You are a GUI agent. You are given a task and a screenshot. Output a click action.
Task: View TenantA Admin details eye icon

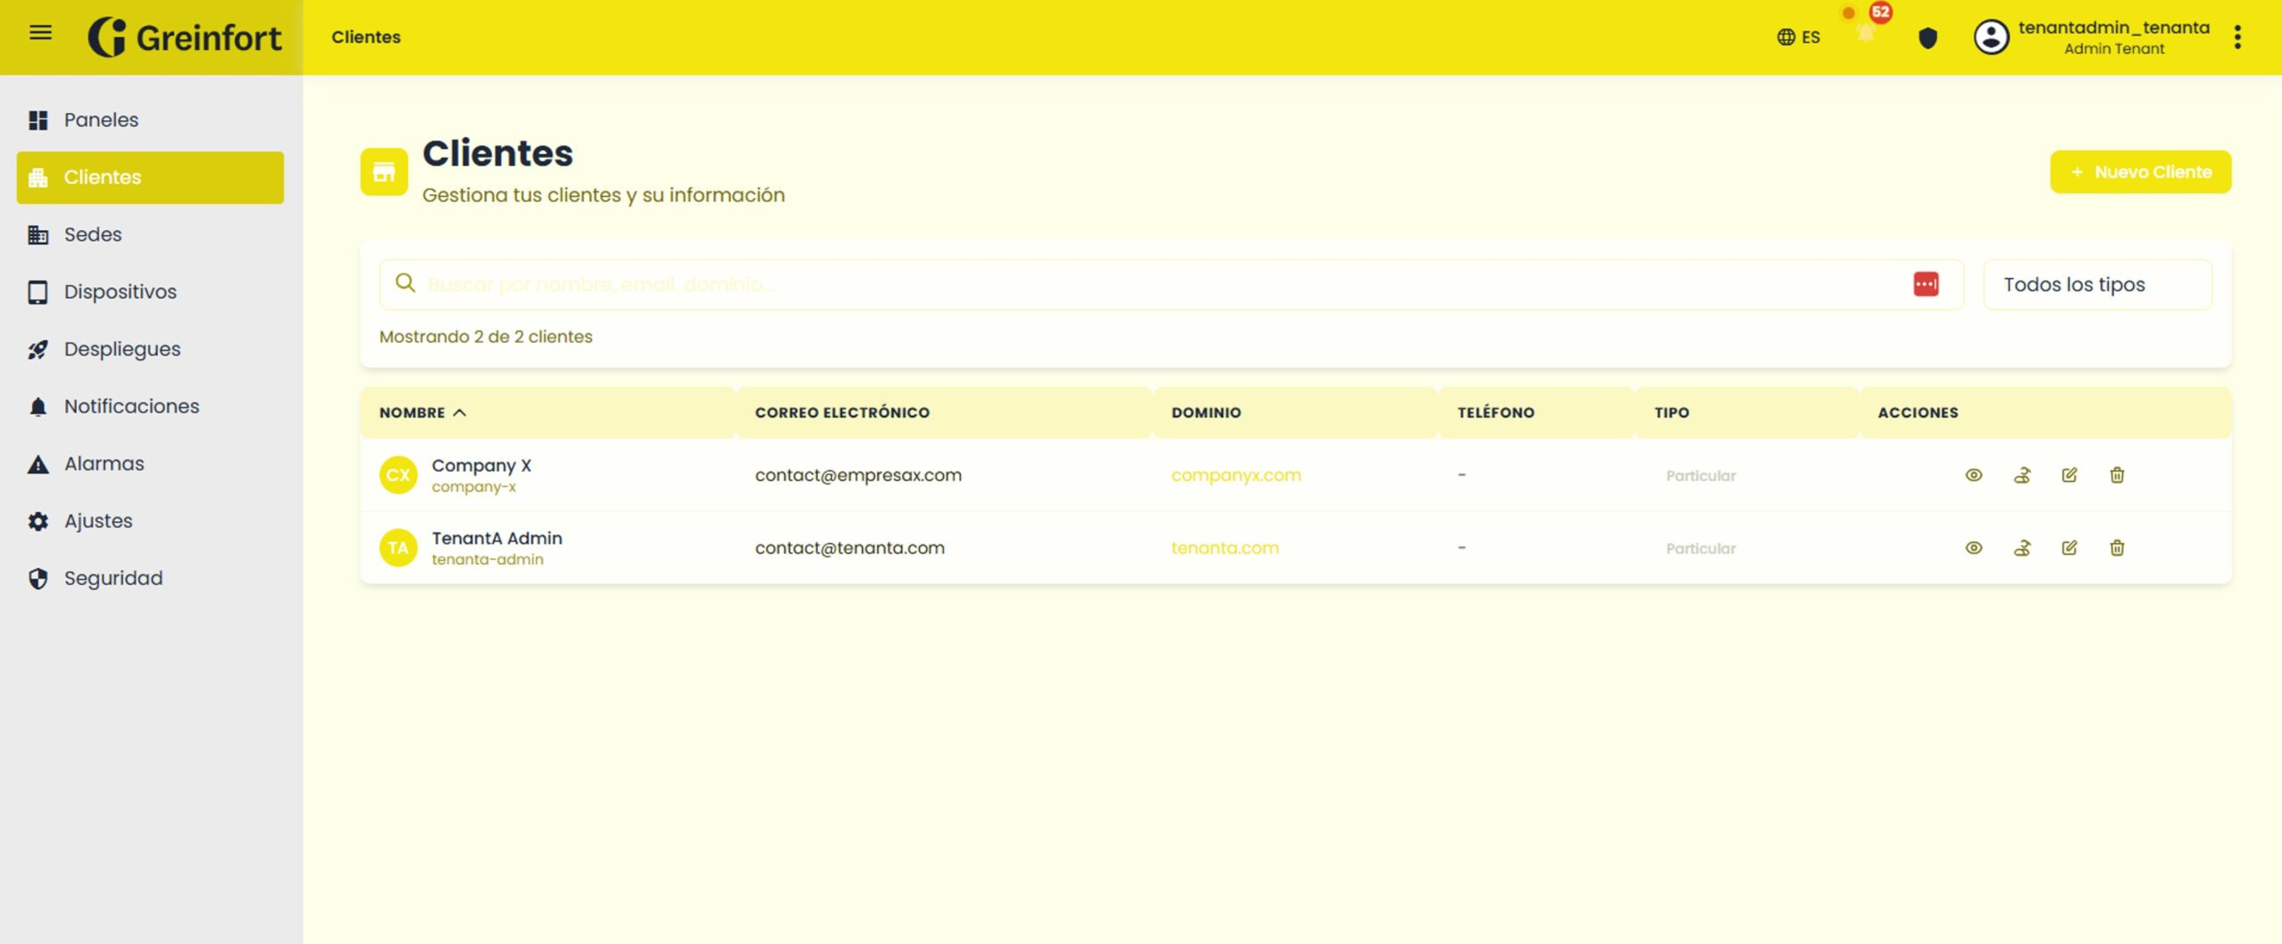point(1974,548)
